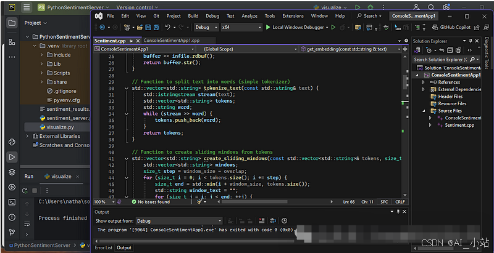This screenshot has width=494, height=253.
Task: Open the PyCharm Services tool icon
Action: point(12,187)
